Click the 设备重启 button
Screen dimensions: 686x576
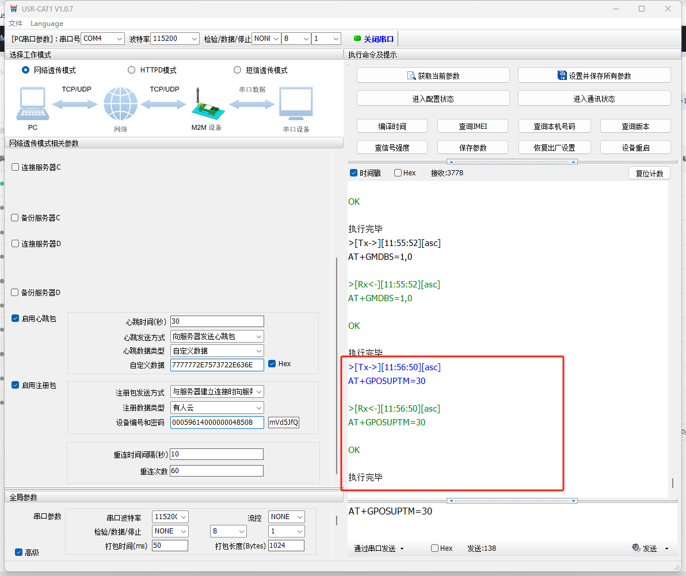pos(635,148)
